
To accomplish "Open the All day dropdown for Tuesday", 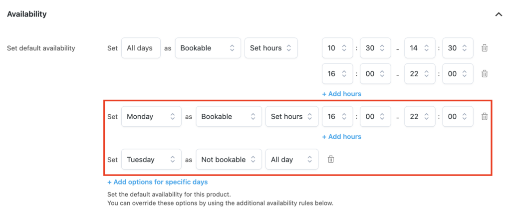I will 291,159.
